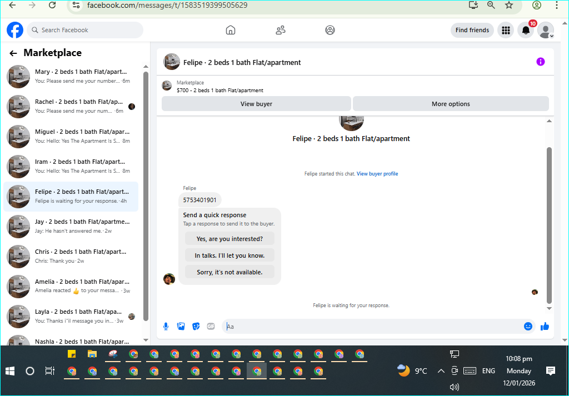
Task: Go back using Marketplace back arrow
Action: [13, 53]
